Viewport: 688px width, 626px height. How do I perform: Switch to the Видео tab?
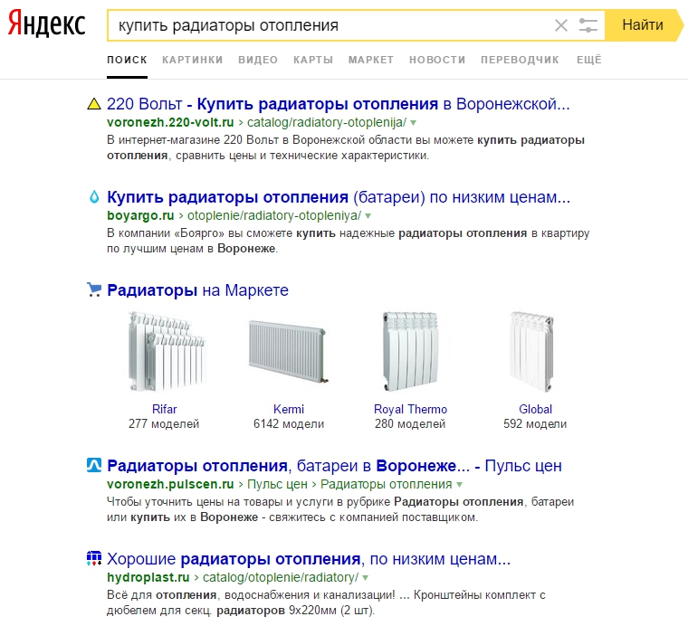(258, 60)
